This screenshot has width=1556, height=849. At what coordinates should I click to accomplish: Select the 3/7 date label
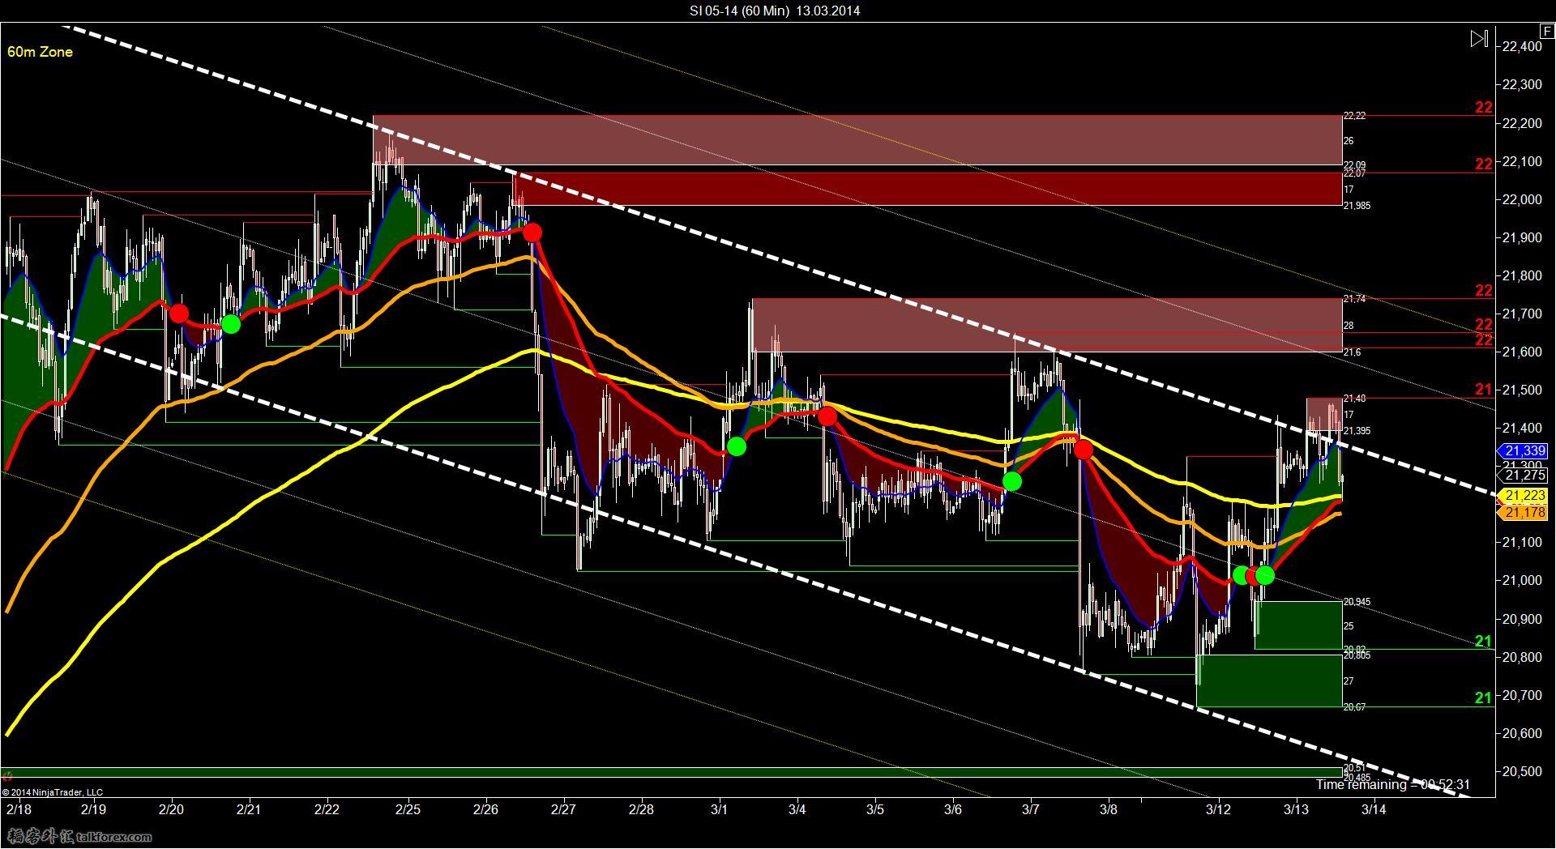click(1031, 809)
